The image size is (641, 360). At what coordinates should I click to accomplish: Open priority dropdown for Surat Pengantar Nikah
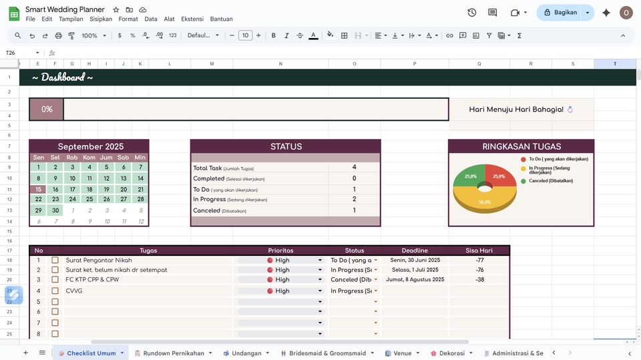[x=320, y=260]
